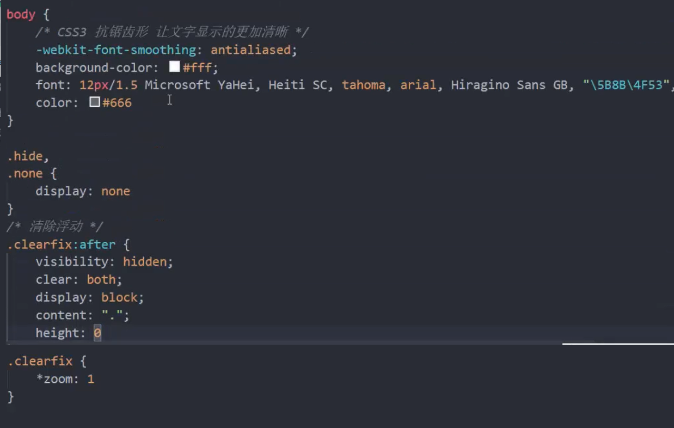Viewport: 674px width, 428px height.
Task: Click the horizontal scrollbar thumb
Action: coord(618,344)
